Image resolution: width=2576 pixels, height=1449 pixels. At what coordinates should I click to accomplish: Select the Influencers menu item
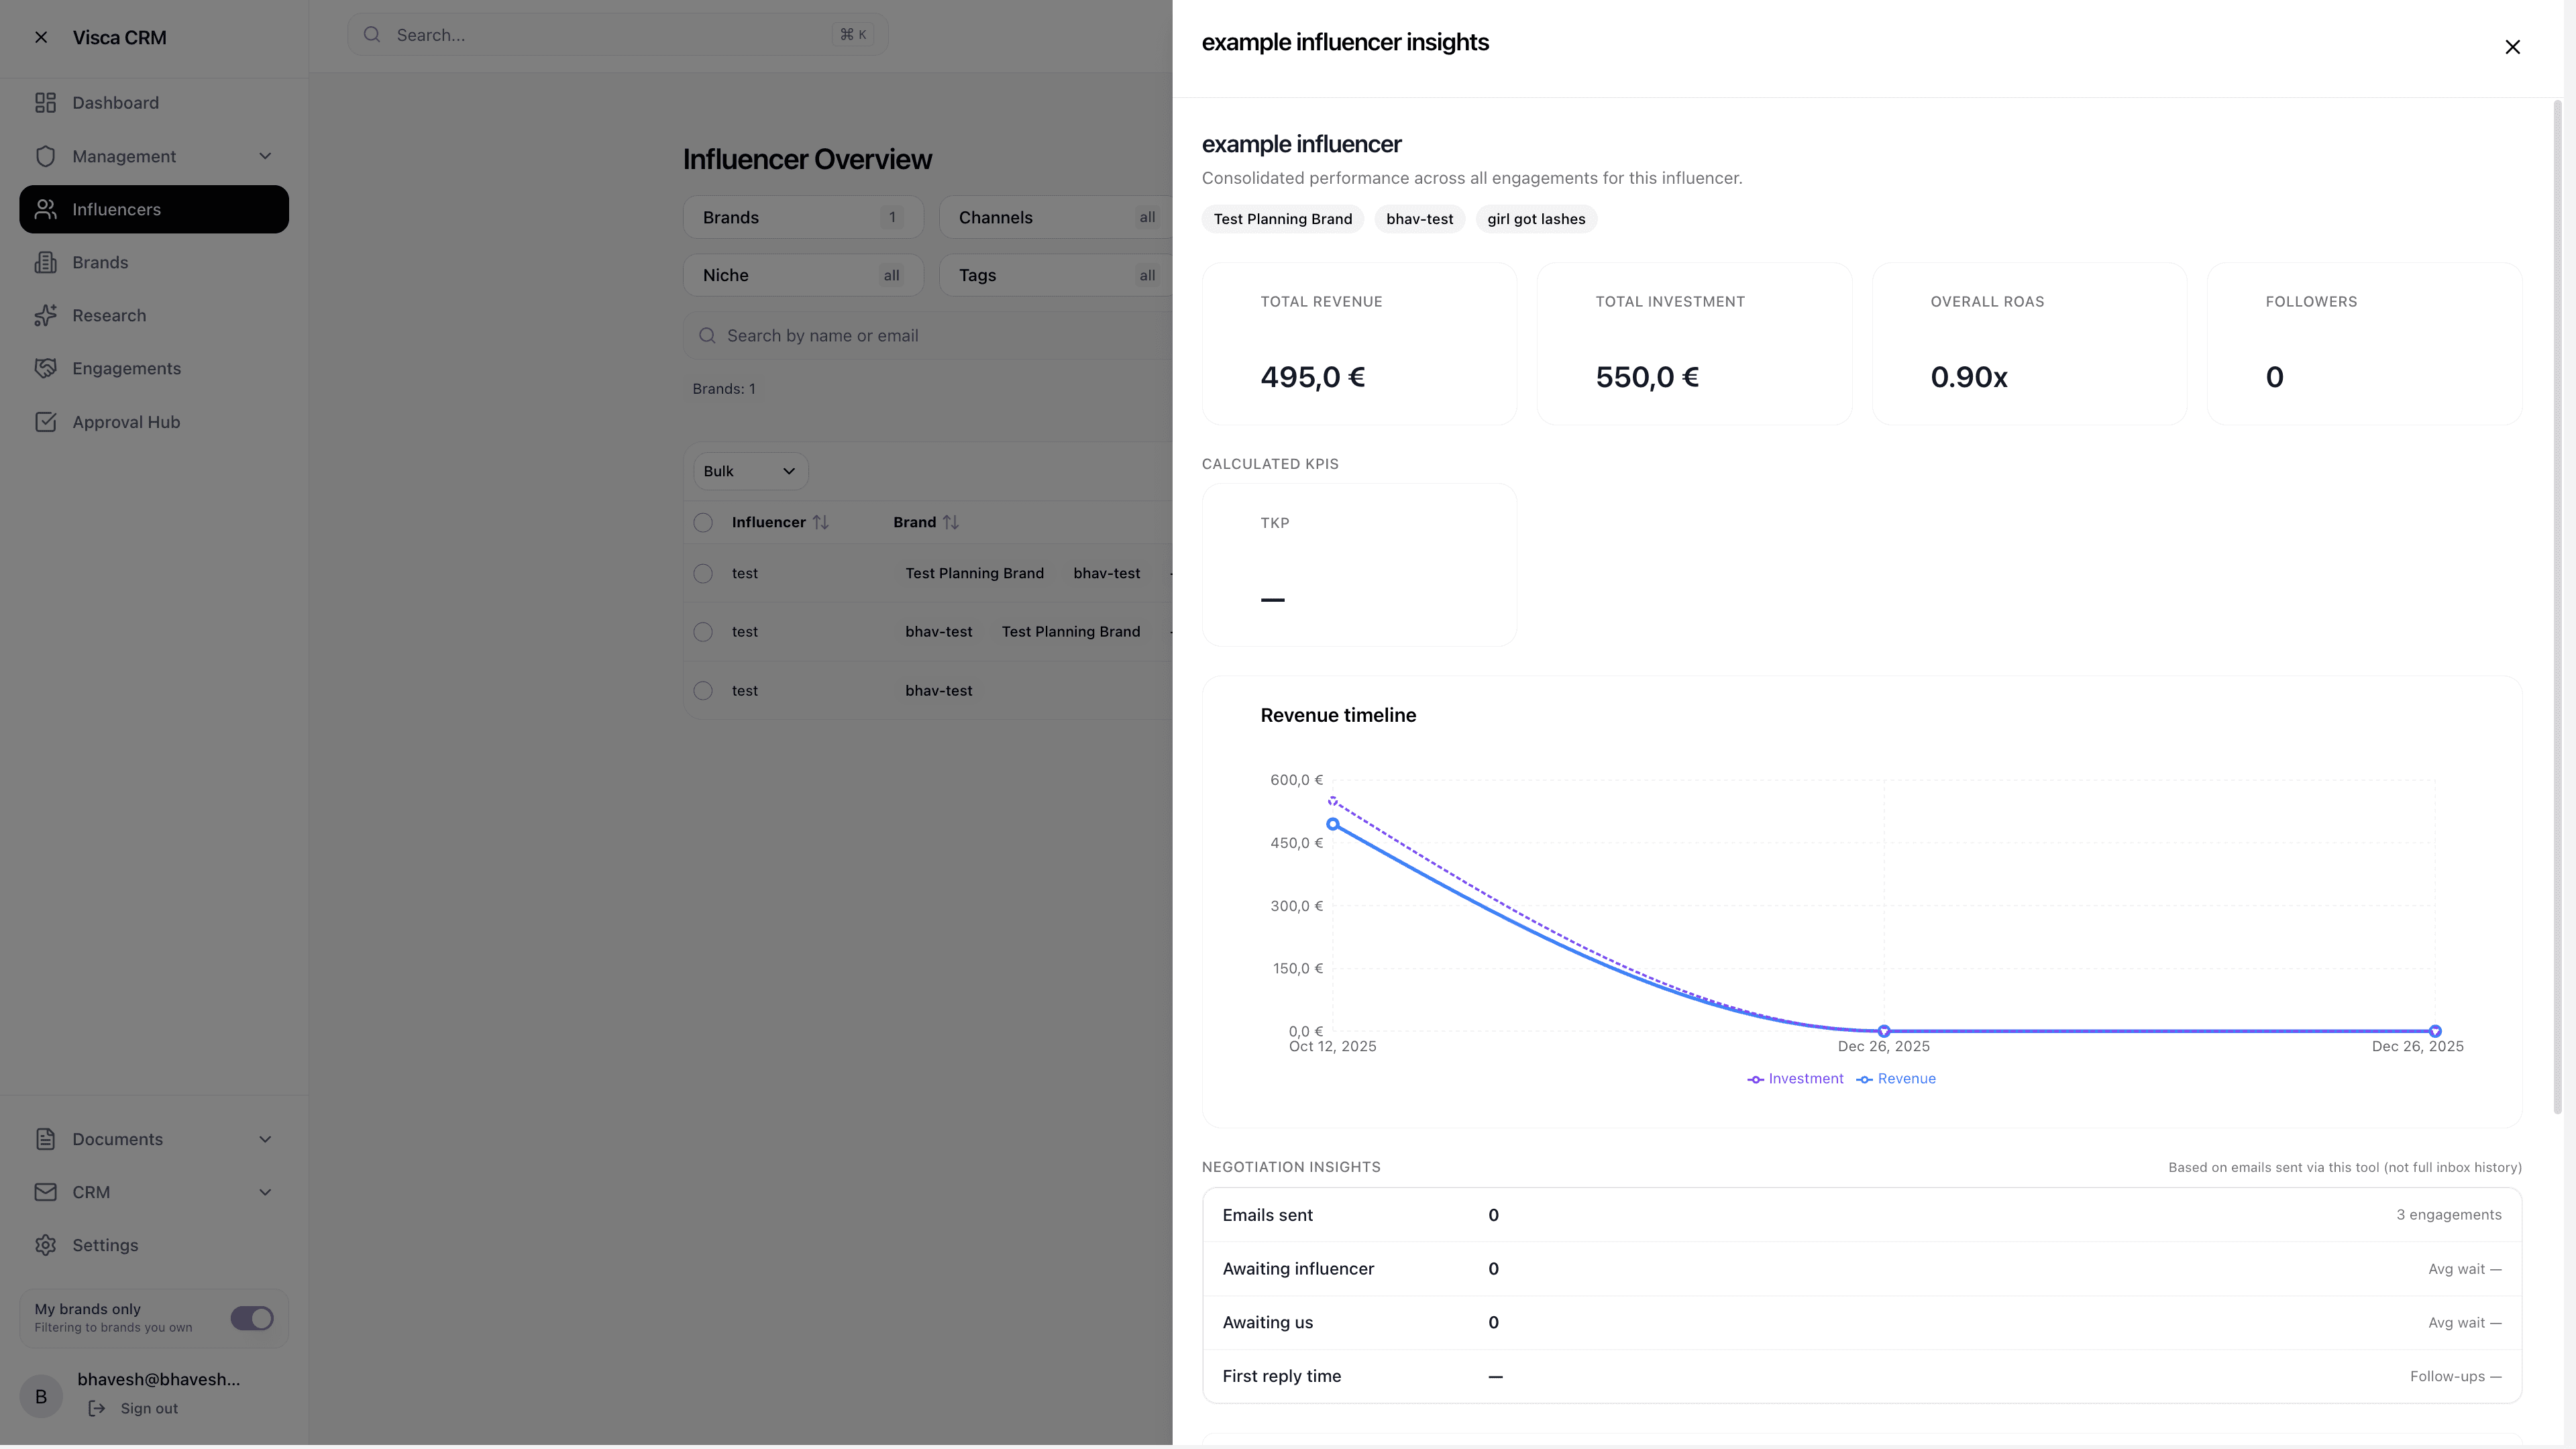[x=117, y=209]
